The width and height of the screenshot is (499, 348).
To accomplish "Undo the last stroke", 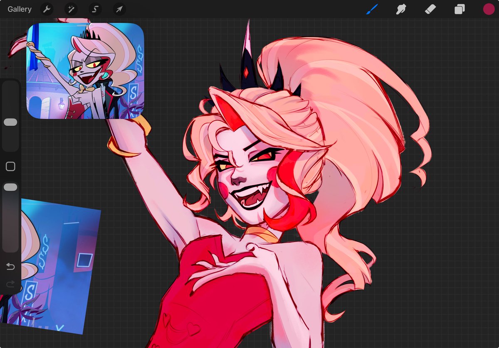I will [x=10, y=266].
